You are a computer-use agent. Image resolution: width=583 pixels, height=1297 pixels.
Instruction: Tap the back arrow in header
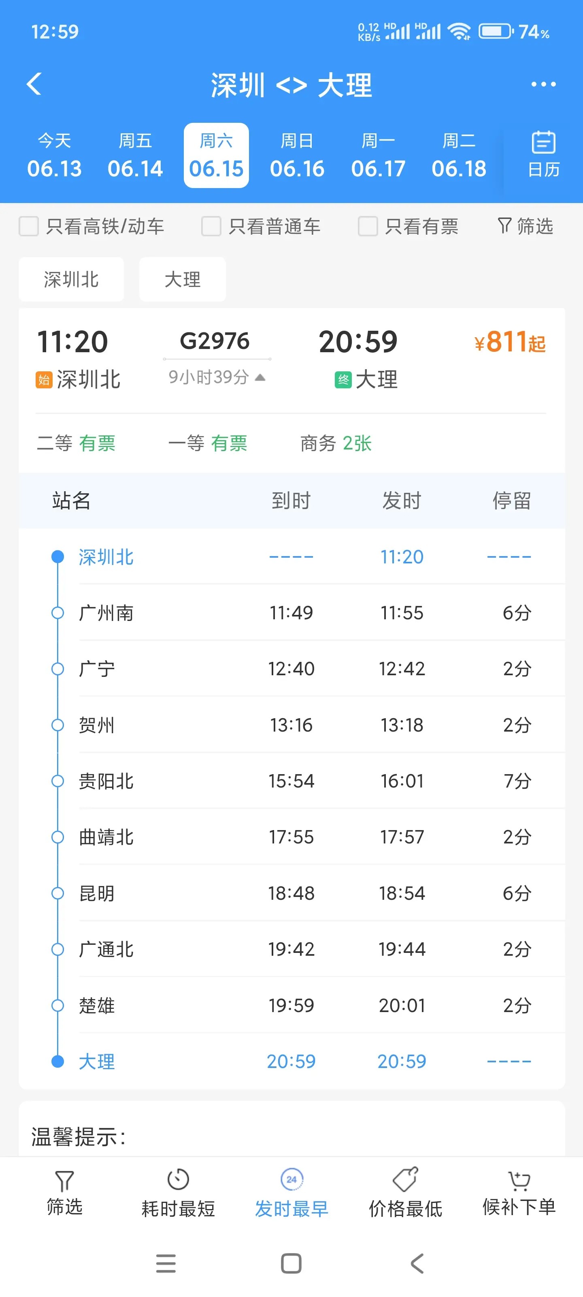[34, 84]
